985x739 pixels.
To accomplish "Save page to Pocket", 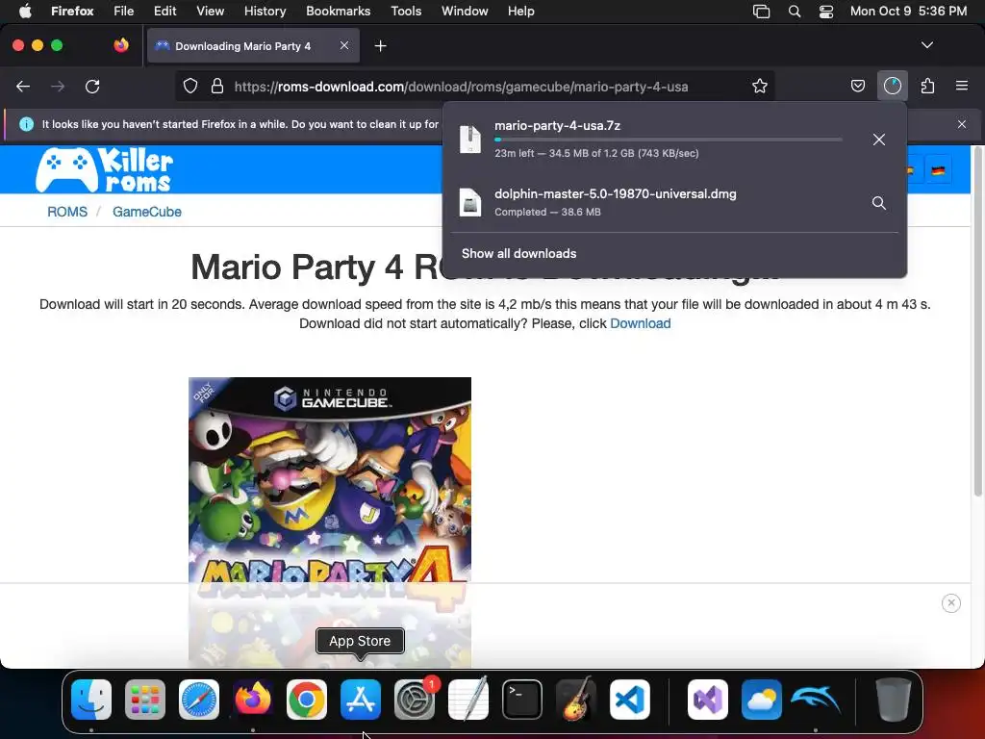I will coord(857,86).
